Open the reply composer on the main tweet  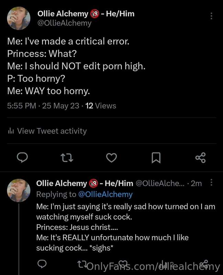[x=22, y=157]
